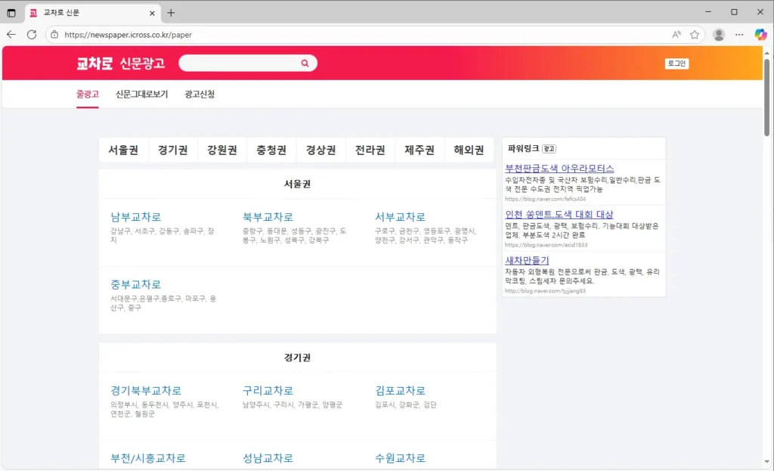Select the 강원권 region tab

click(x=221, y=150)
